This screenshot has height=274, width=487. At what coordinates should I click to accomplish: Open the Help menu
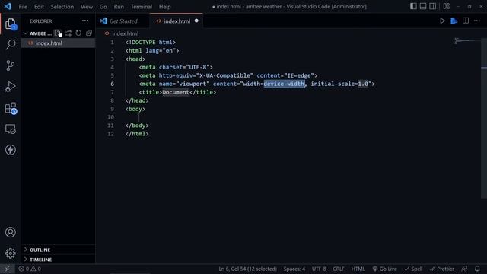click(x=165, y=7)
